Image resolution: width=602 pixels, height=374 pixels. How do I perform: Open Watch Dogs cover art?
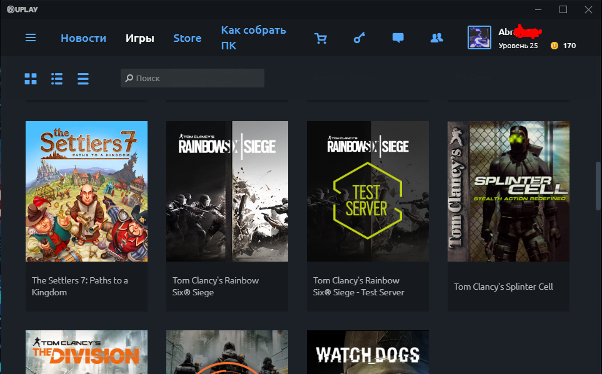click(x=368, y=352)
